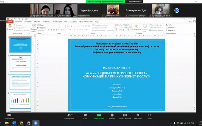Image resolution: width=202 pixels, height=126 pixels.
Task: Select the rectangle shape in shapes gallery
Action: (123, 25)
